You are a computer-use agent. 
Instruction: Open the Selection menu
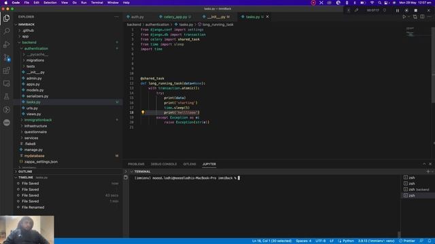[50, 3]
